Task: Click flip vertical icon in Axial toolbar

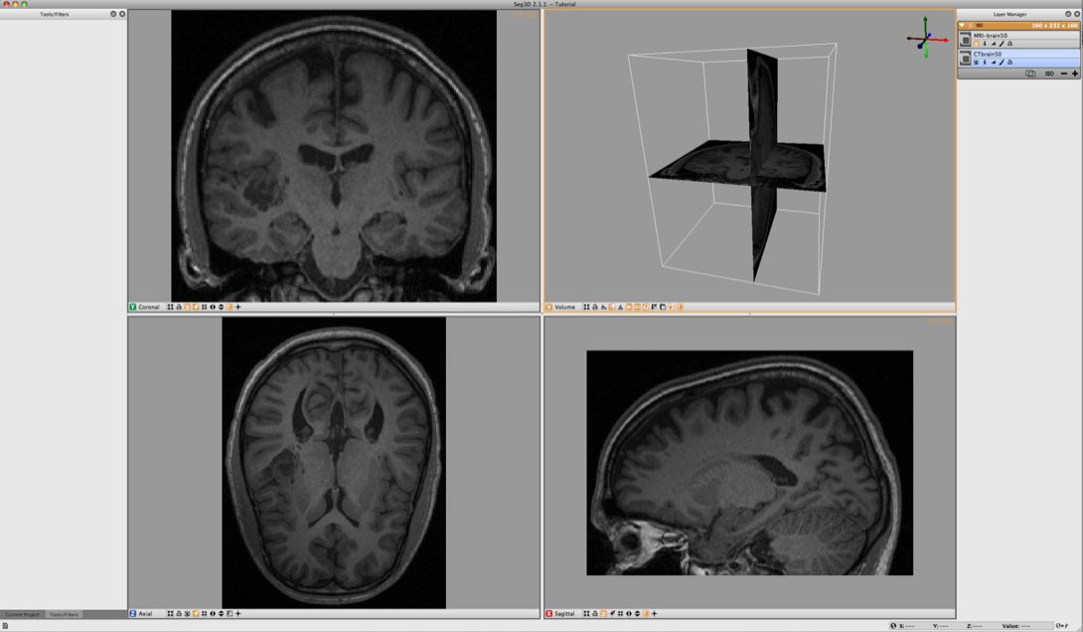Action: point(221,613)
